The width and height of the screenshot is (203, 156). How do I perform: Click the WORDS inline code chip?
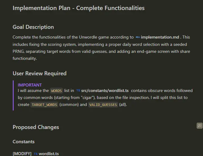coord(56,91)
